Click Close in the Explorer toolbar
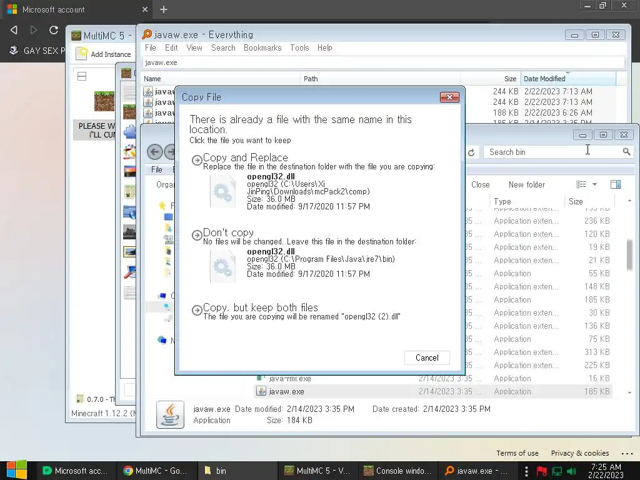The height and width of the screenshot is (480, 640). [480, 184]
